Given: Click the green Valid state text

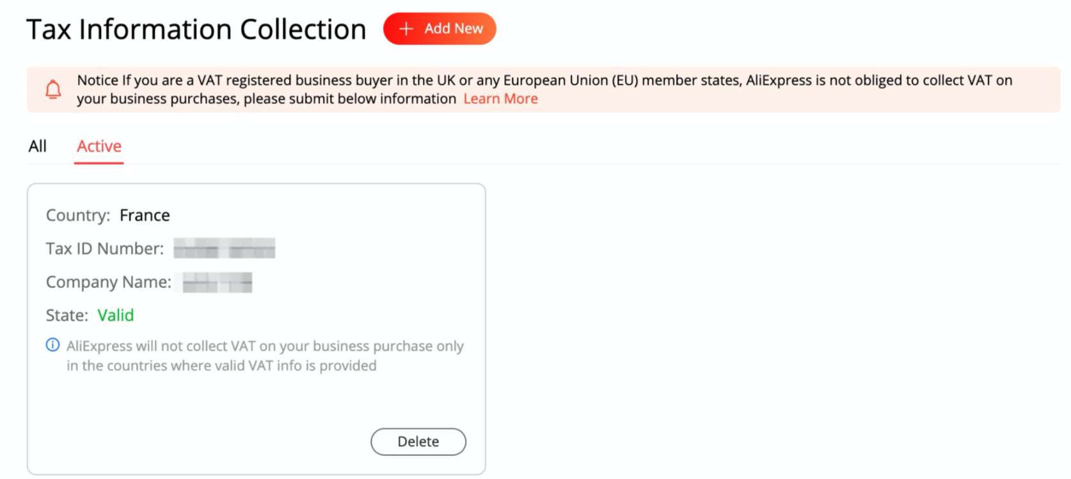Looking at the screenshot, I should pyautogui.click(x=116, y=316).
